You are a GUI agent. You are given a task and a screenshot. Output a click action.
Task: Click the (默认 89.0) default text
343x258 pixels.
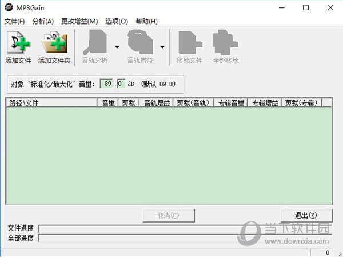[158, 84]
